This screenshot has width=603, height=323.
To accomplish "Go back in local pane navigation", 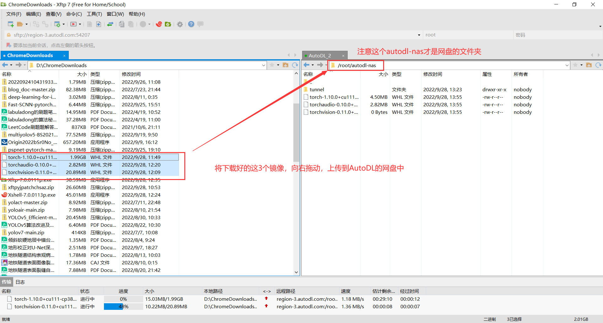I will coord(5,65).
